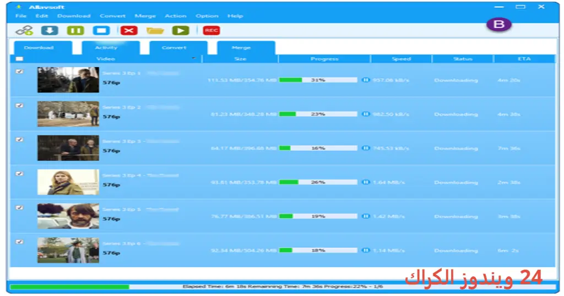
Task: Open the Merge menu
Action: pos(145,16)
